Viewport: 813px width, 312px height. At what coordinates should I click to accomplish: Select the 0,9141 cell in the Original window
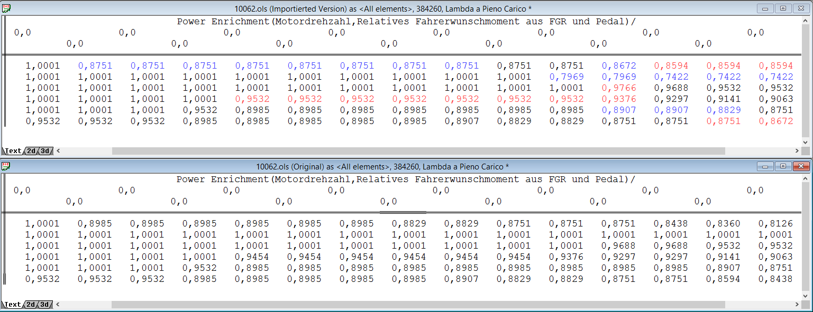click(723, 257)
